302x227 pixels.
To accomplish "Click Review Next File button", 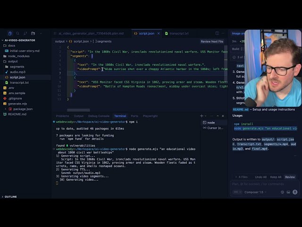I will (x=212, y=42).
